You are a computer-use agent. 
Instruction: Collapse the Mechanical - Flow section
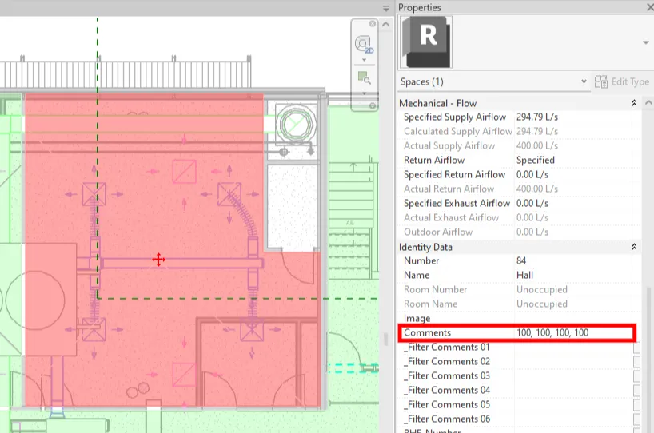coord(634,103)
